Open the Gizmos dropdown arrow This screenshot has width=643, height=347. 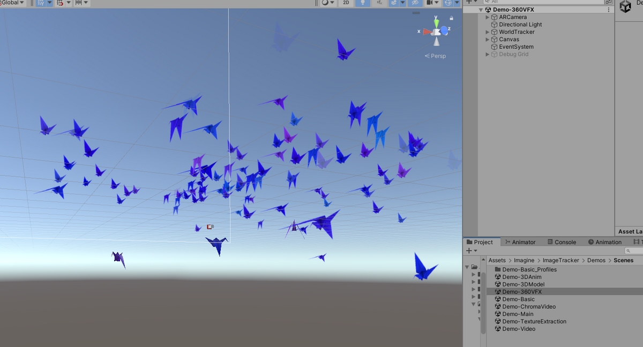coord(457,3)
